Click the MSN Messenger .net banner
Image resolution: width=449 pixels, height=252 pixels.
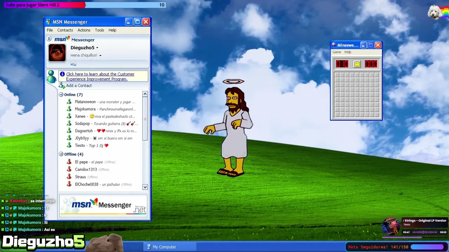tap(103, 206)
